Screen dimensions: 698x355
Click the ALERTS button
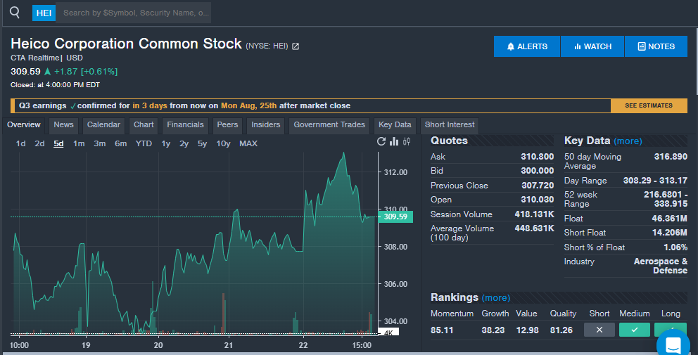pos(526,46)
